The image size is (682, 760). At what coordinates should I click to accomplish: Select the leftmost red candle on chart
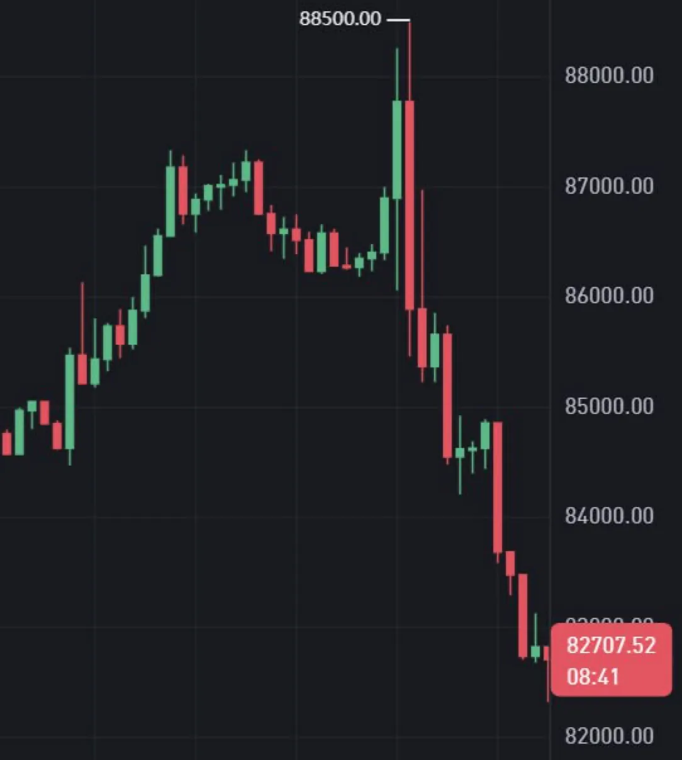(7, 444)
